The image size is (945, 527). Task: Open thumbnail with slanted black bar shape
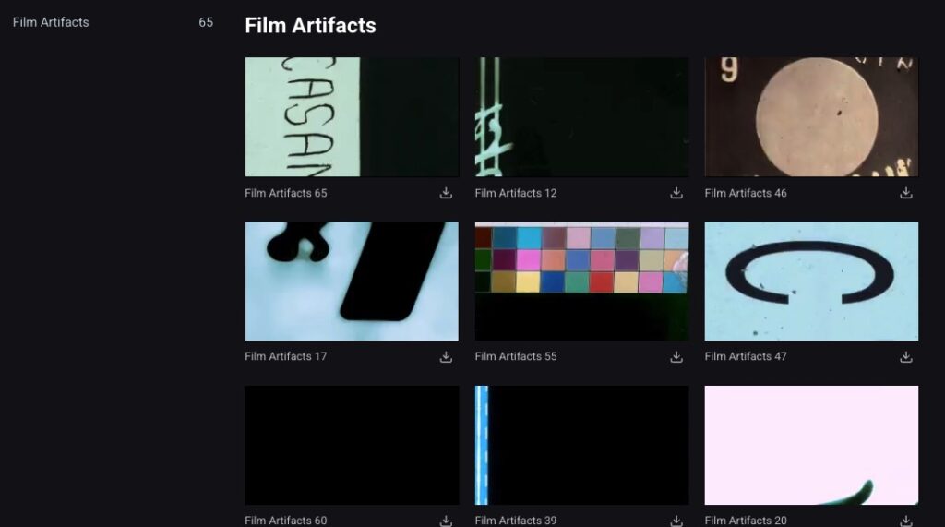click(352, 281)
